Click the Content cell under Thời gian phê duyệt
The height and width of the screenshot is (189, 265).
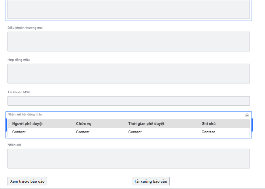click(135, 132)
